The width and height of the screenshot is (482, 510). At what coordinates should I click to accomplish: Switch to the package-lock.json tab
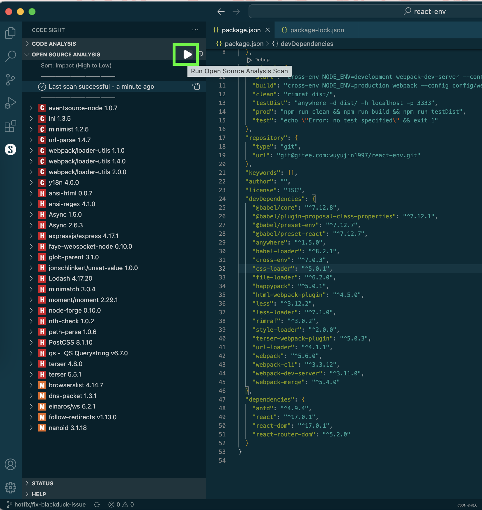click(x=316, y=30)
